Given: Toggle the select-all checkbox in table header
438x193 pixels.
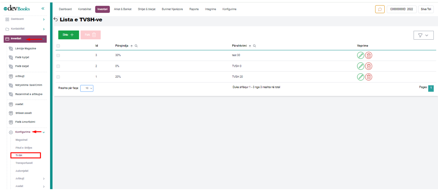Looking at the screenshot, I should click(x=58, y=46).
